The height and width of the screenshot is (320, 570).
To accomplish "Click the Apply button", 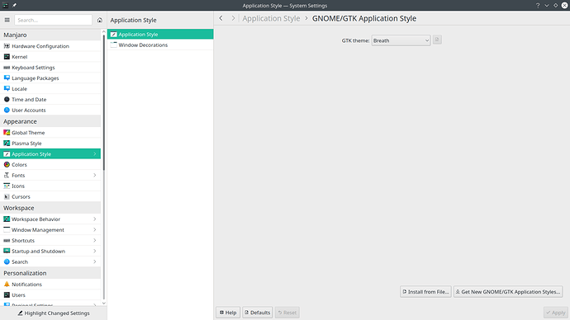I will point(555,313).
